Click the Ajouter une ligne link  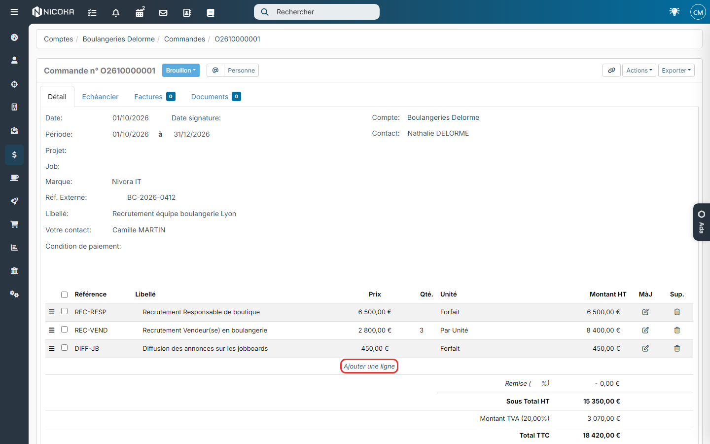point(369,366)
